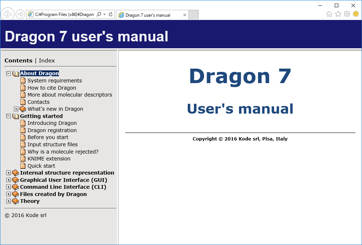Click book icon beside Internal structure representation
This screenshot has height=245, width=362.
pyautogui.click(x=16, y=173)
